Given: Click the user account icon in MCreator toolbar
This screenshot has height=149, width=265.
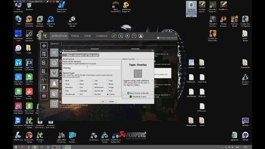Looking at the screenshot, I should [141, 36].
